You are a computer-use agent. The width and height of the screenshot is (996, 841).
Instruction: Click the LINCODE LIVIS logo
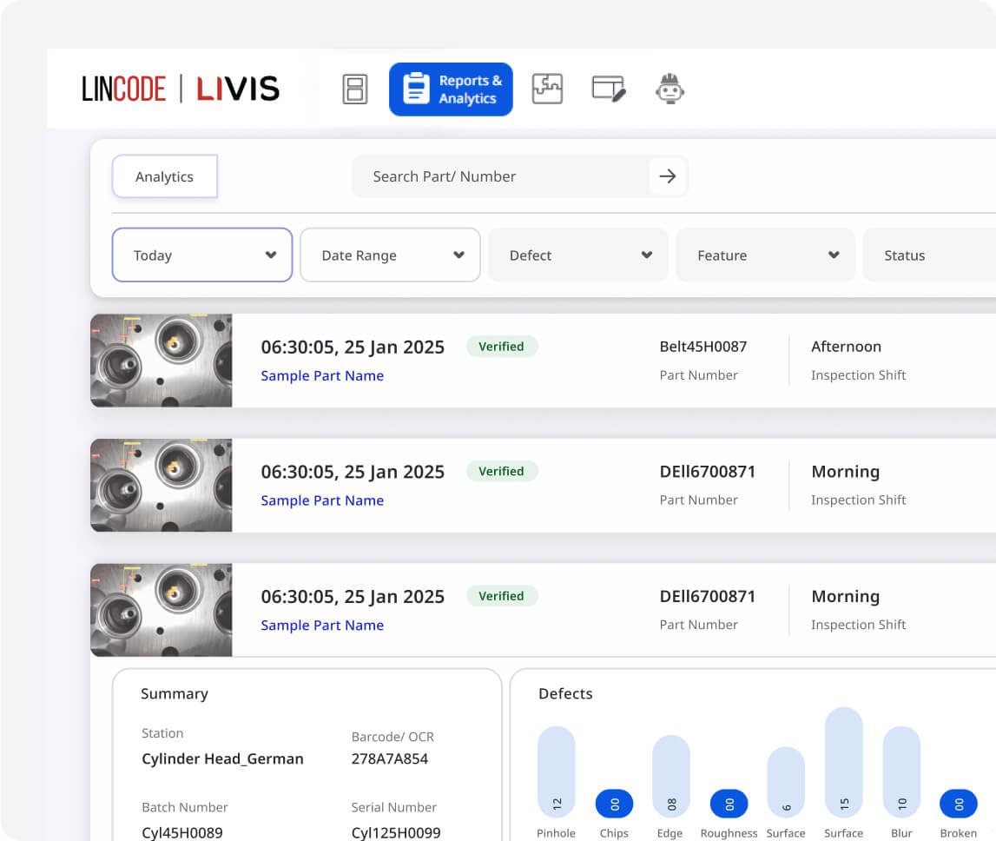[x=181, y=89]
